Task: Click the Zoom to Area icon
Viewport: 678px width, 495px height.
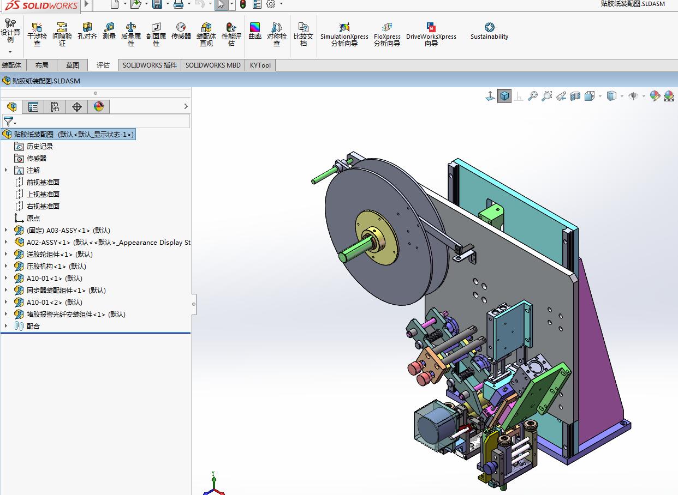Action: click(x=547, y=96)
